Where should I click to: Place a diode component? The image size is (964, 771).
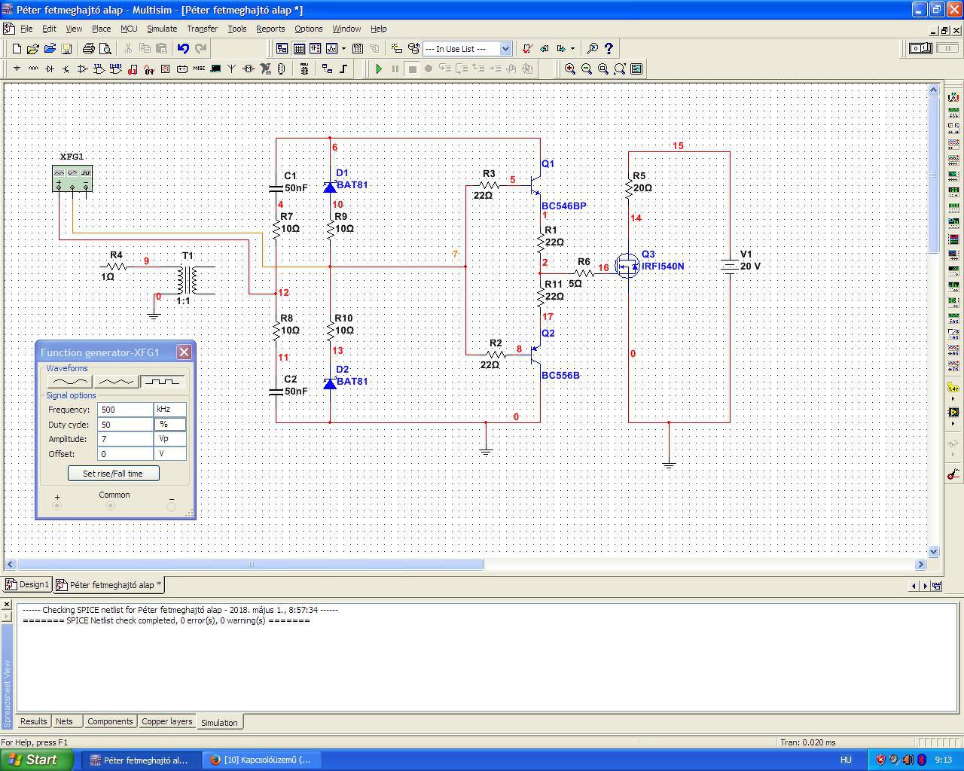(x=50, y=69)
